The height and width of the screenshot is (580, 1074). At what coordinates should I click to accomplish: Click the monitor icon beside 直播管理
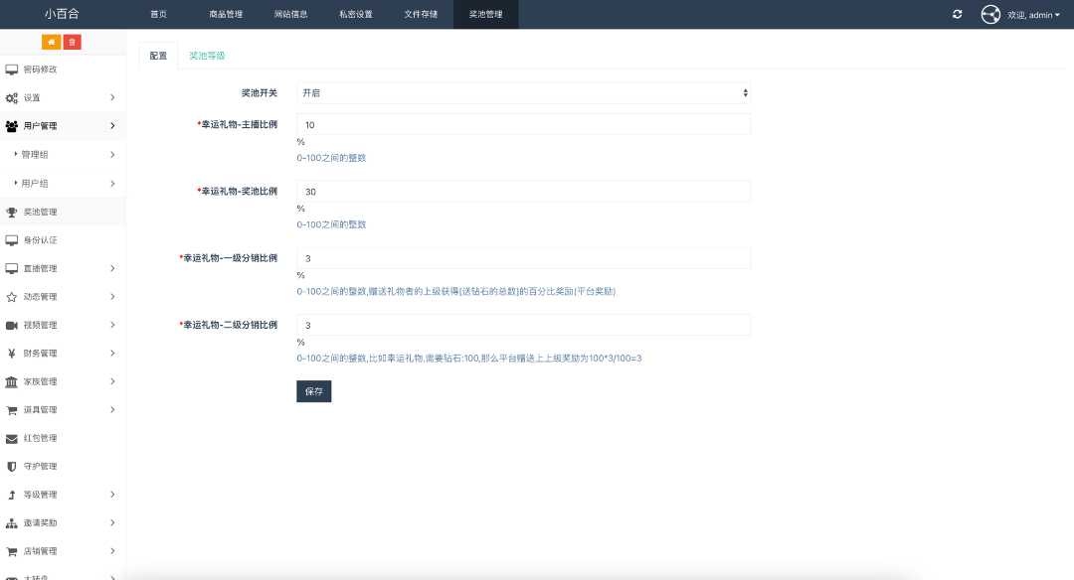pyautogui.click(x=12, y=268)
